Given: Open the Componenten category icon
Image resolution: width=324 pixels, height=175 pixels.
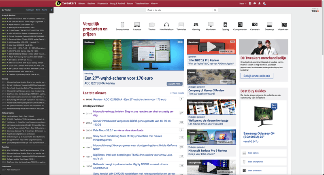Looking at the screenshot, I should point(240,25).
